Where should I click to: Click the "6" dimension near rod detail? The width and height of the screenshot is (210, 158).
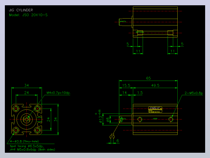(x=118, y=141)
